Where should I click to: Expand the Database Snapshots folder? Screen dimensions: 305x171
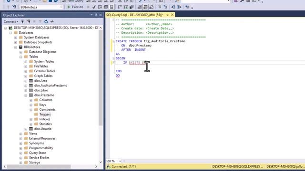click(x=16, y=42)
